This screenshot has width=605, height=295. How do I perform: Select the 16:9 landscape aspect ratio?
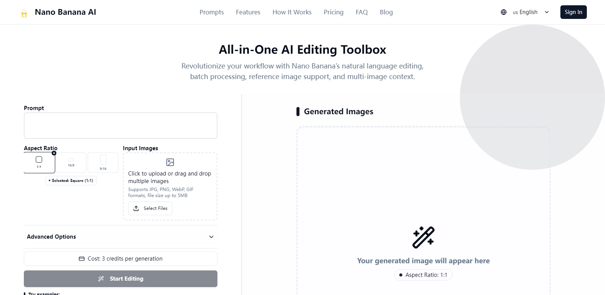point(71,163)
